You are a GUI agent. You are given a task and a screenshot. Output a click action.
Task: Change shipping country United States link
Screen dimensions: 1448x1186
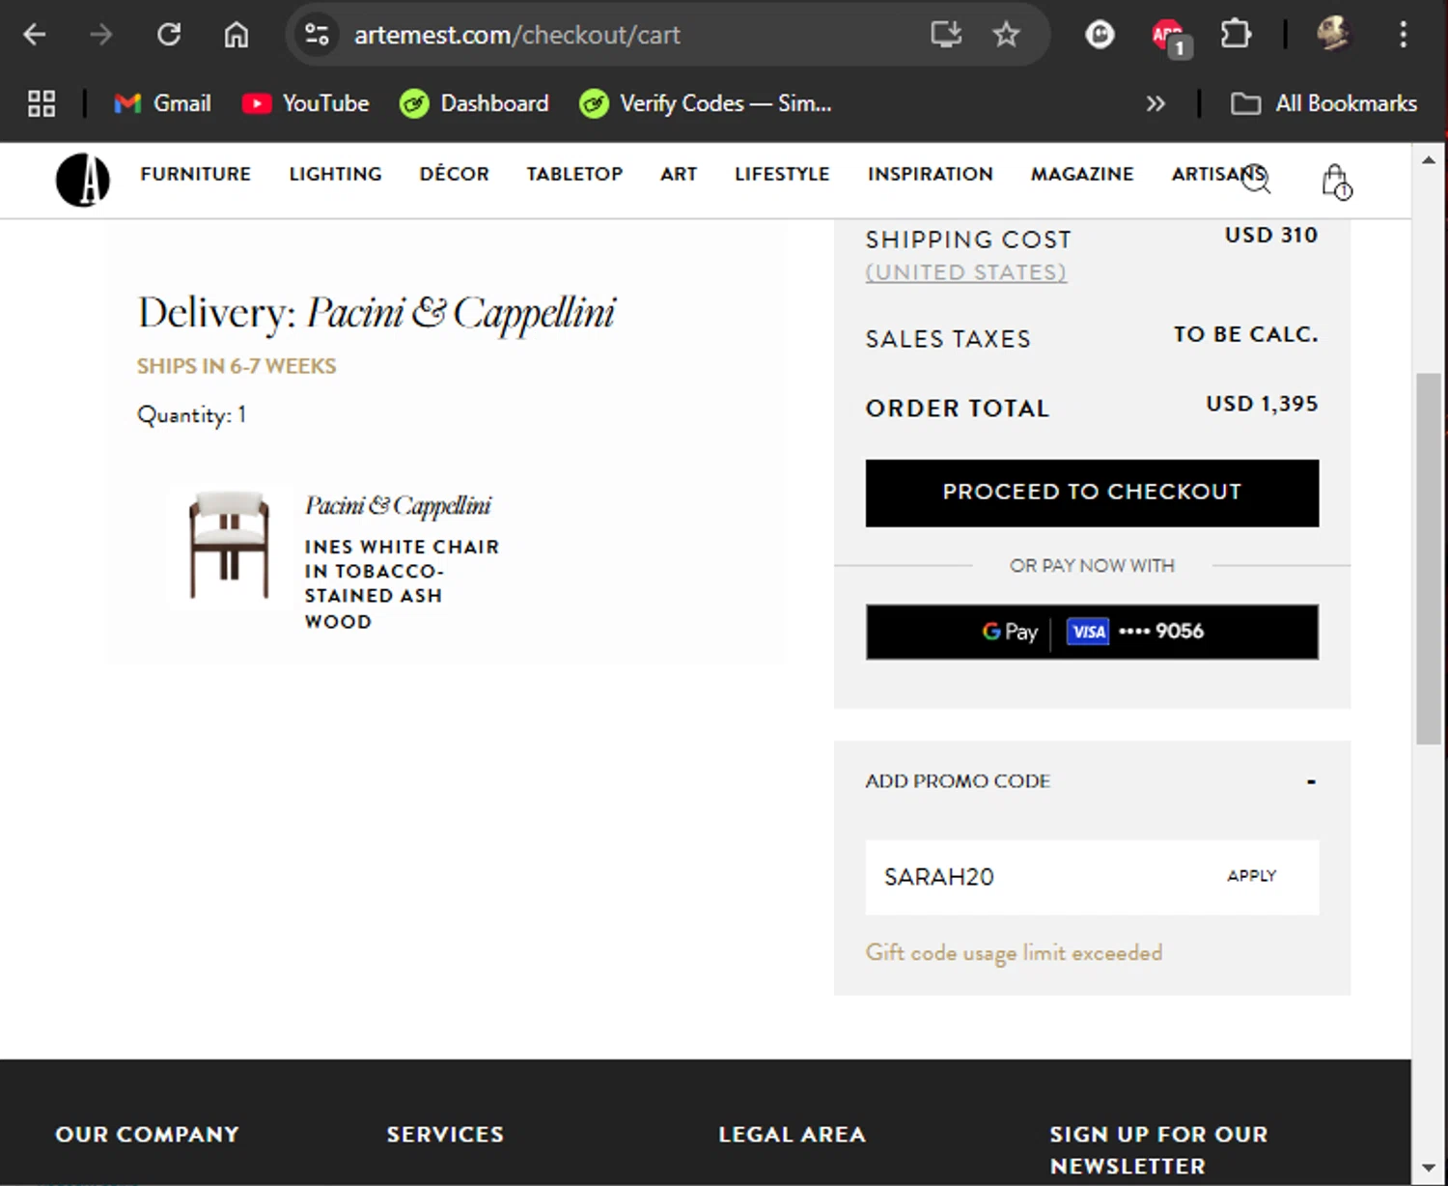pos(965,272)
